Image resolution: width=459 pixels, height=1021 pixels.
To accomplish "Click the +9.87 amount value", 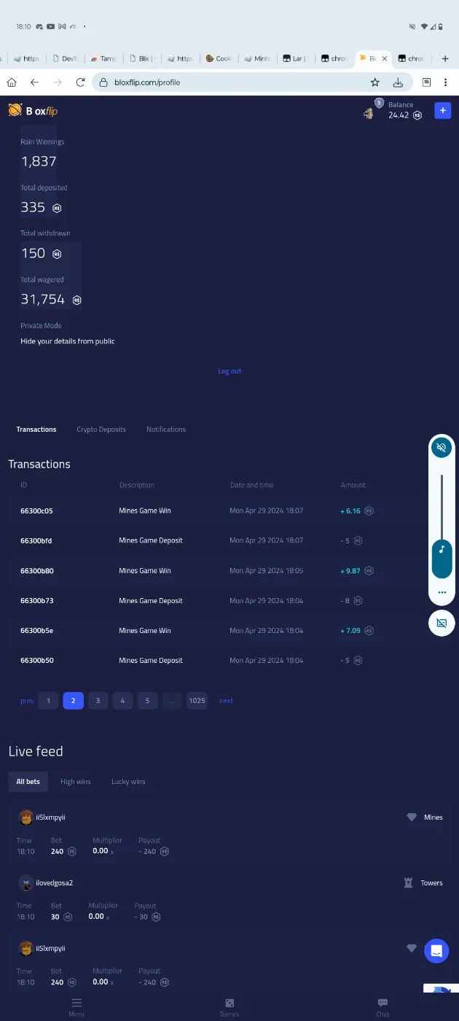I will tap(350, 571).
